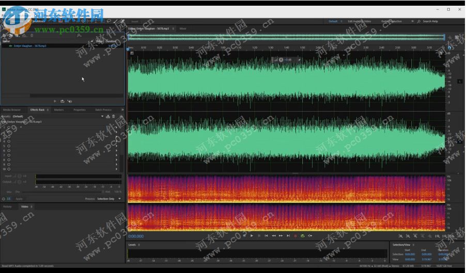Click the Mix Dry/Wet slider
Screen dimensions: 466x273
click(x=63, y=192)
